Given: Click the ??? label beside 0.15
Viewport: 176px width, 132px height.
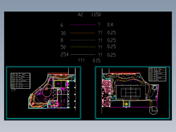Looking at the screenshot, I should pyautogui.click(x=81, y=61).
